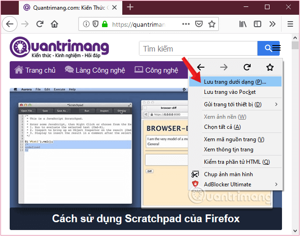The width and height of the screenshot is (300, 236).
Task: Expand the Gửi trang tới thiết bị submenu arrow
Action: [276, 104]
